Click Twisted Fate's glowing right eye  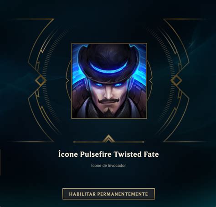118,84
